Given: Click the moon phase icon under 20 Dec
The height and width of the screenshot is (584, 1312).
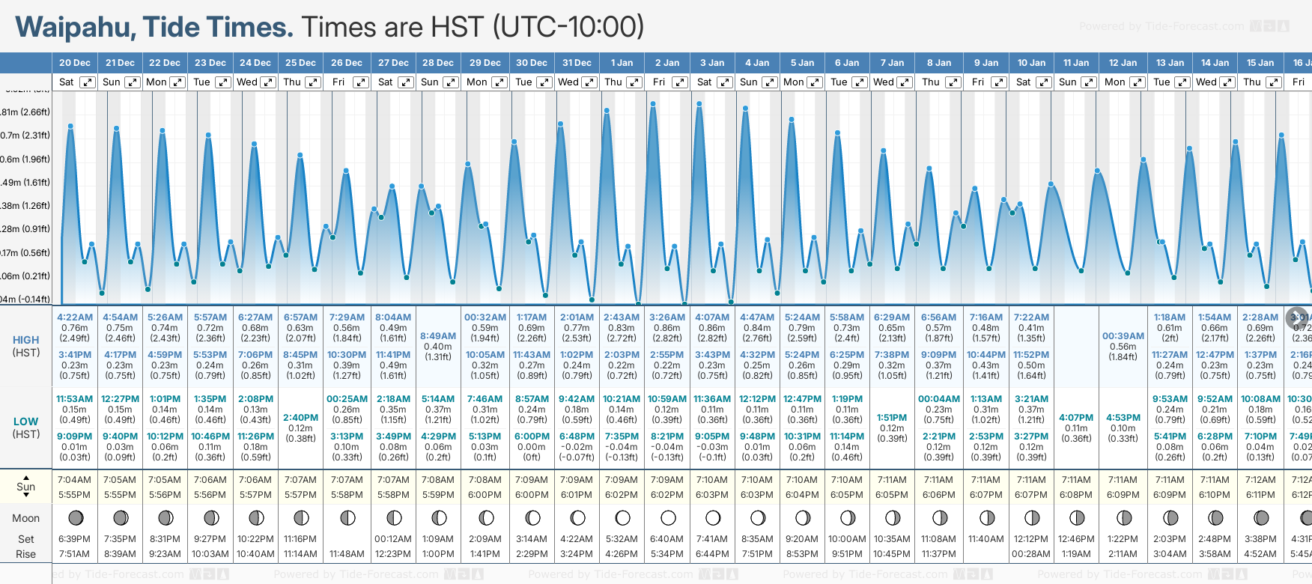Looking at the screenshot, I should pos(75,518).
